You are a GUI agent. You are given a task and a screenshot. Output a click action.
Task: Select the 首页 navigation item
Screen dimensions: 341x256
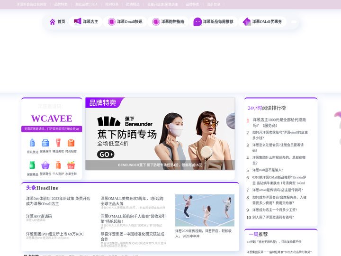57,22
